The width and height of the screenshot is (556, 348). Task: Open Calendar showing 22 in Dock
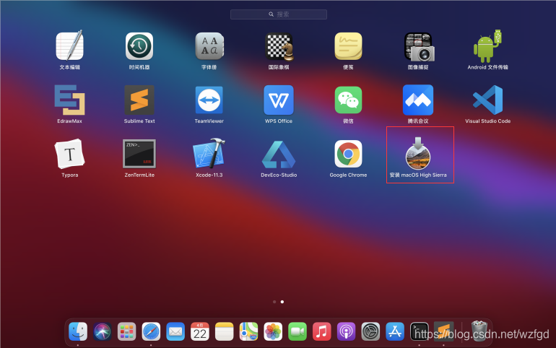[x=199, y=331]
